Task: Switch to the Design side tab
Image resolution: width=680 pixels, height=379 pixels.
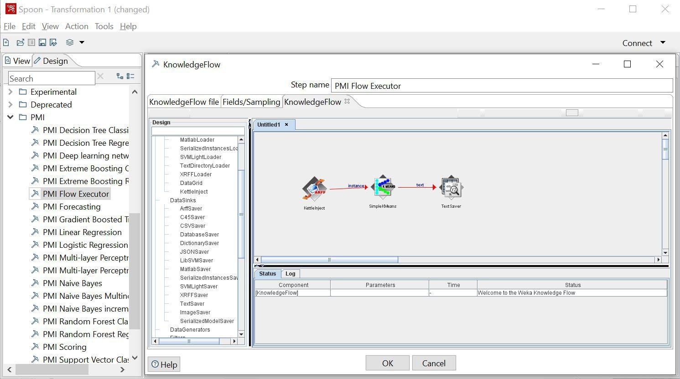Action: click(51, 61)
